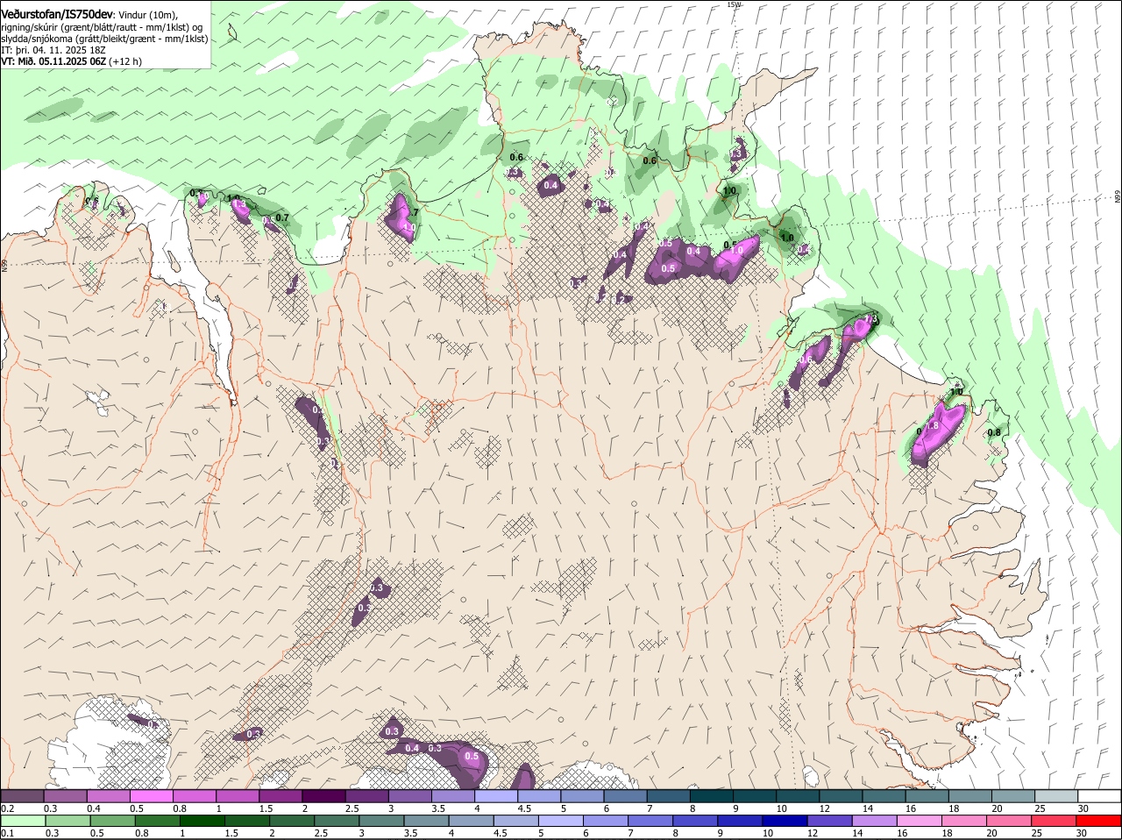Pick the white swatch after 30 on upper scale
The height and width of the screenshot is (840, 1122).
click(1098, 795)
